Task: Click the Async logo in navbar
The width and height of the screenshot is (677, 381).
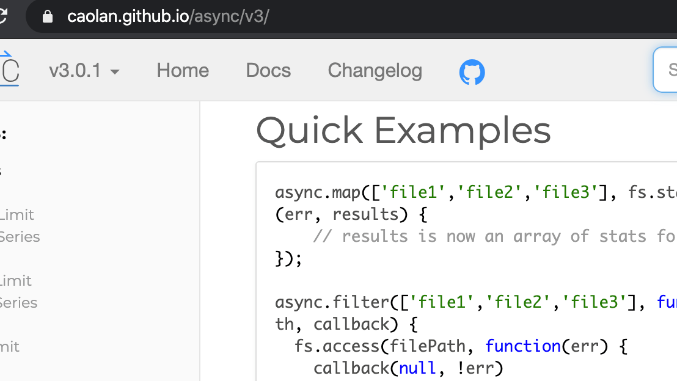Action: (9, 70)
